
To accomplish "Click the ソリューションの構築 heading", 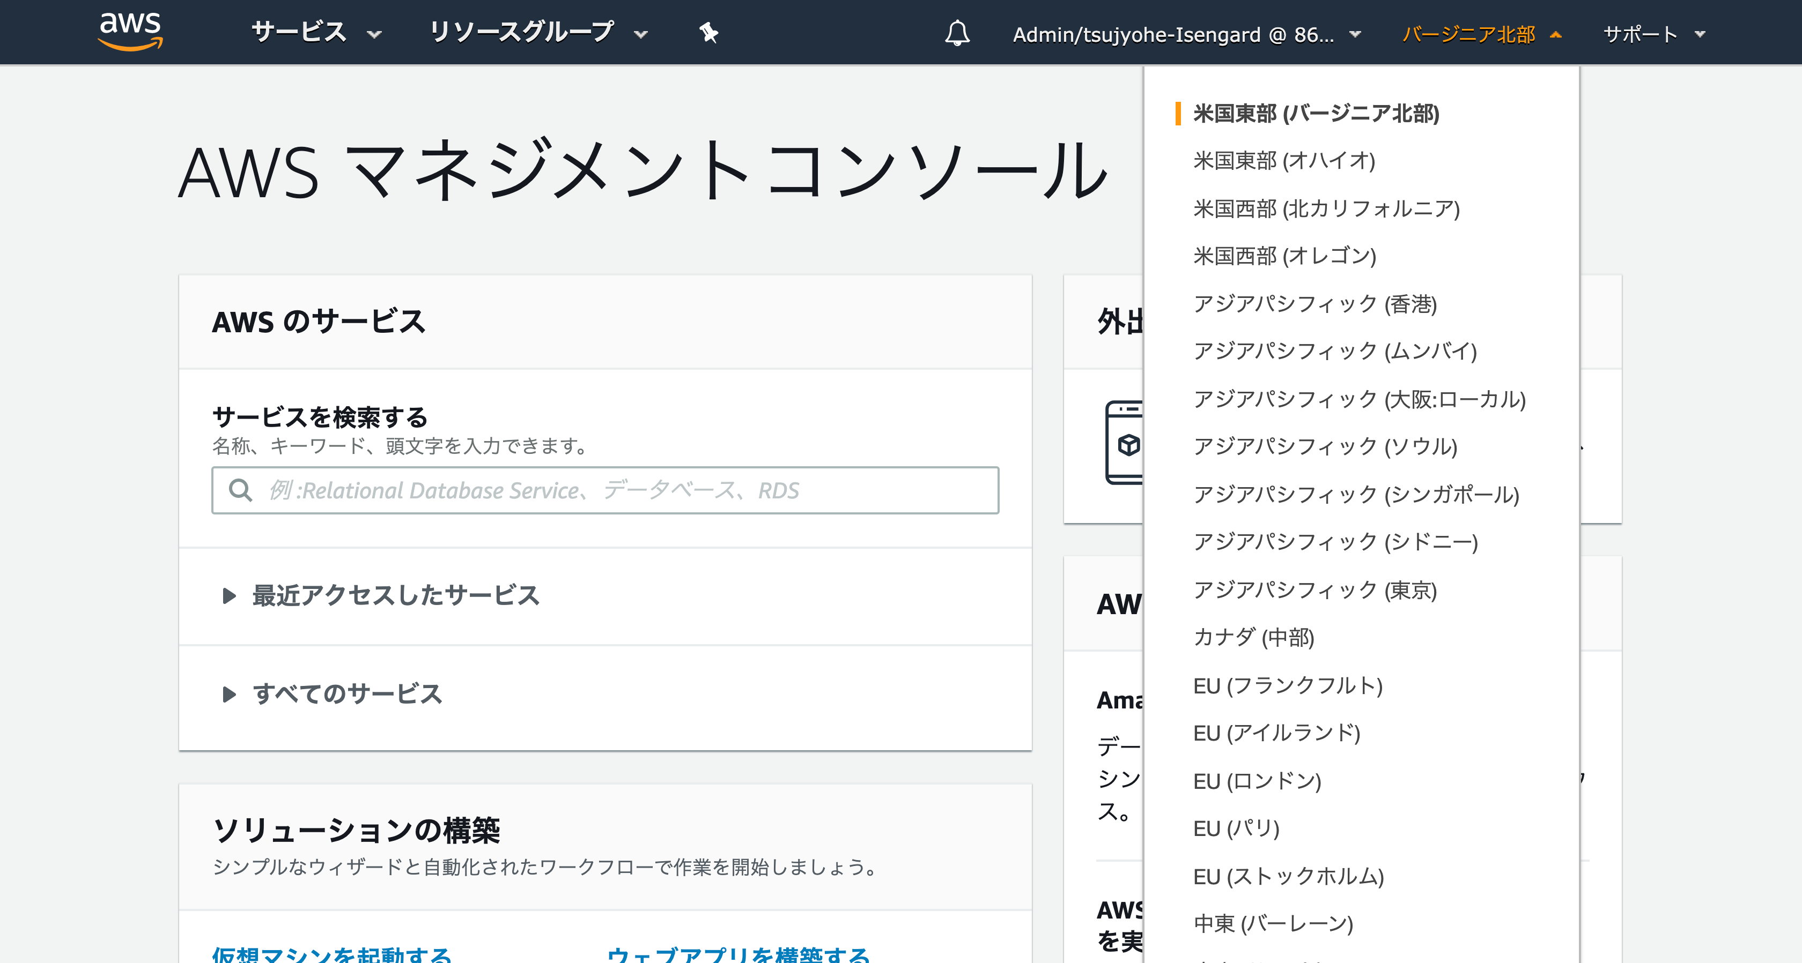I will coord(356,830).
